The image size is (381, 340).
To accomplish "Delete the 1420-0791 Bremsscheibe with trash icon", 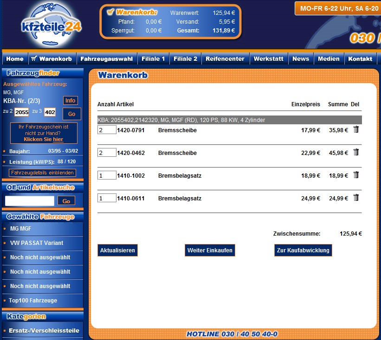I will tap(356, 129).
